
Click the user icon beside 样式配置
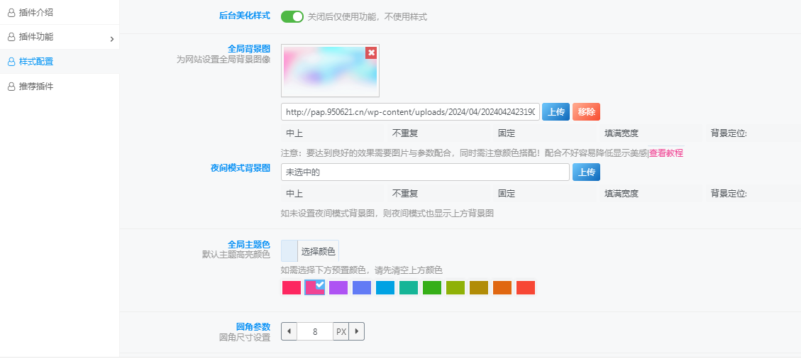coord(11,62)
